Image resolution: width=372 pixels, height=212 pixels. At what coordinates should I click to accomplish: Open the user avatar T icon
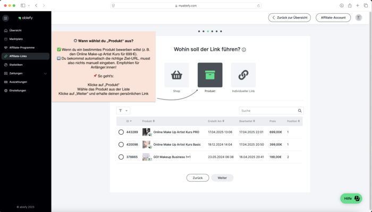pyautogui.click(x=358, y=17)
